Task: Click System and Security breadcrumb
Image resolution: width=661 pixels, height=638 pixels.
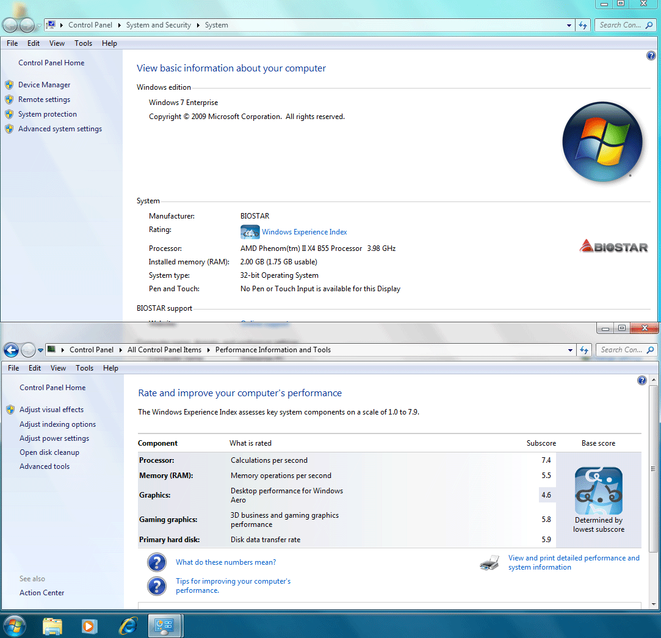Action: (159, 25)
